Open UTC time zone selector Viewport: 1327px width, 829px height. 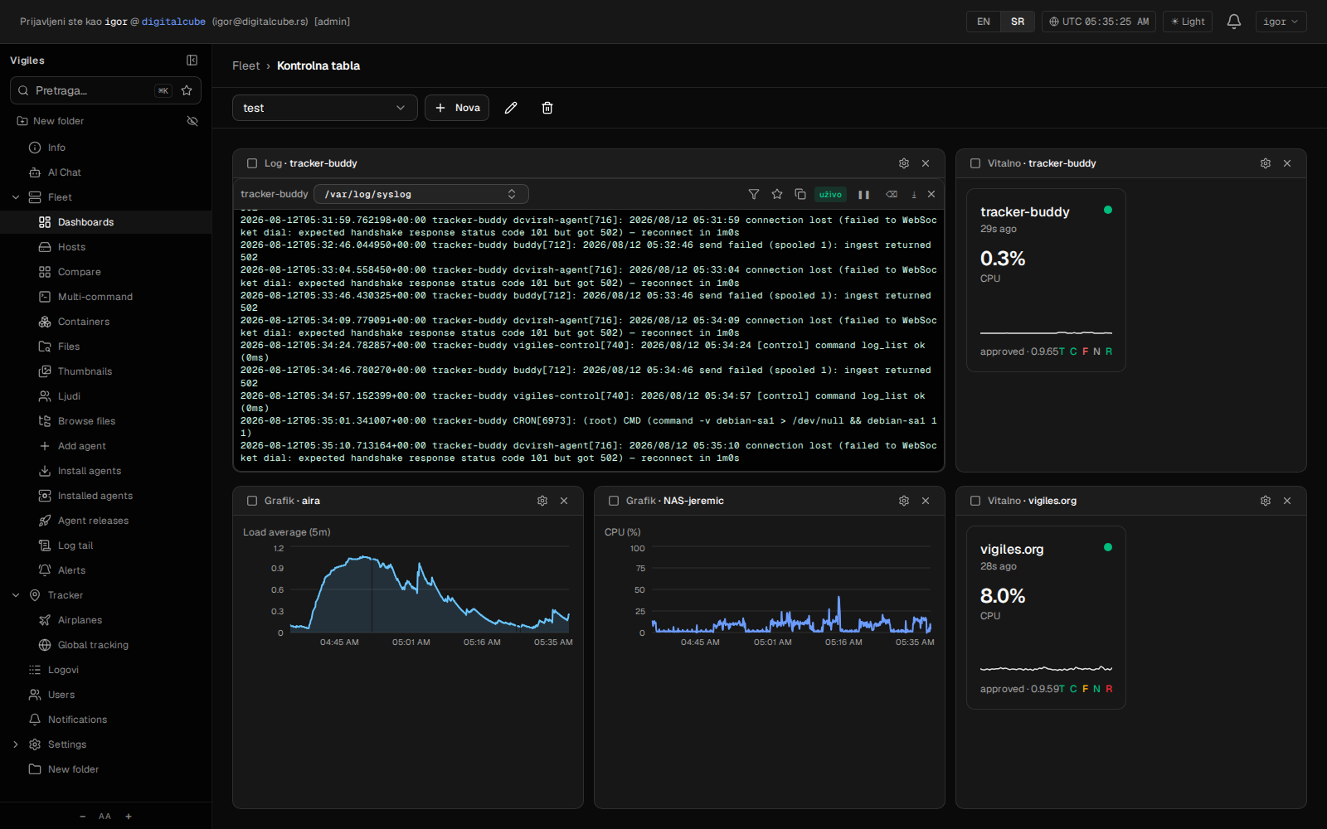point(1099,22)
